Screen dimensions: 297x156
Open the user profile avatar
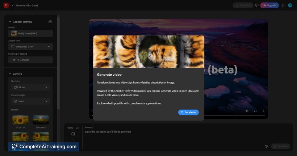coord(290,5)
